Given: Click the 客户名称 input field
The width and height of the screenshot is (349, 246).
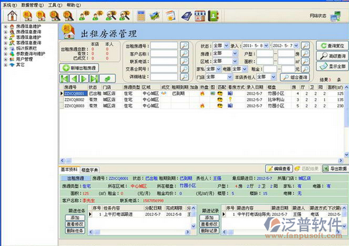Looking at the screenshot, I should pos(164,54).
